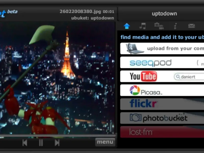The width and height of the screenshot is (204, 153).
Task: Open the home upload tab (blue arrow)
Action: [127, 26]
